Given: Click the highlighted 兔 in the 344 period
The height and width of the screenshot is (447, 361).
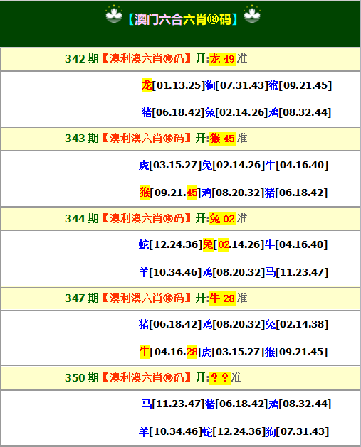Looking at the screenshot, I should (208, 244).
